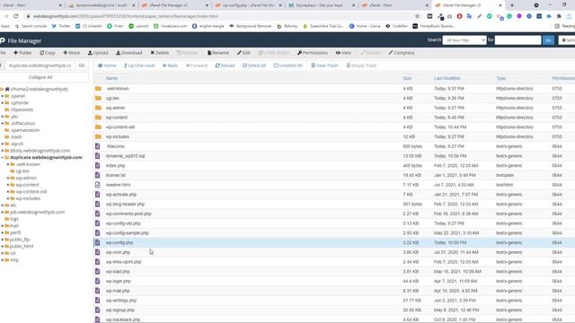Expand the .cpanel tree node

pos(2,96)
